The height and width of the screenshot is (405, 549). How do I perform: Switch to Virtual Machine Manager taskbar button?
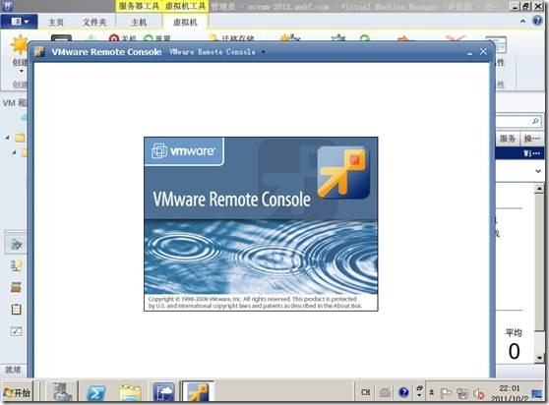[x=164, y=392]
